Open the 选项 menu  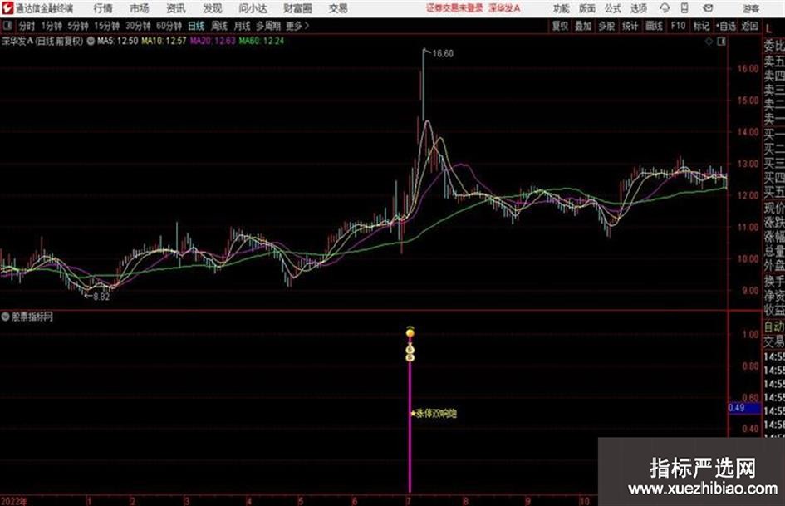coord(638,8)
